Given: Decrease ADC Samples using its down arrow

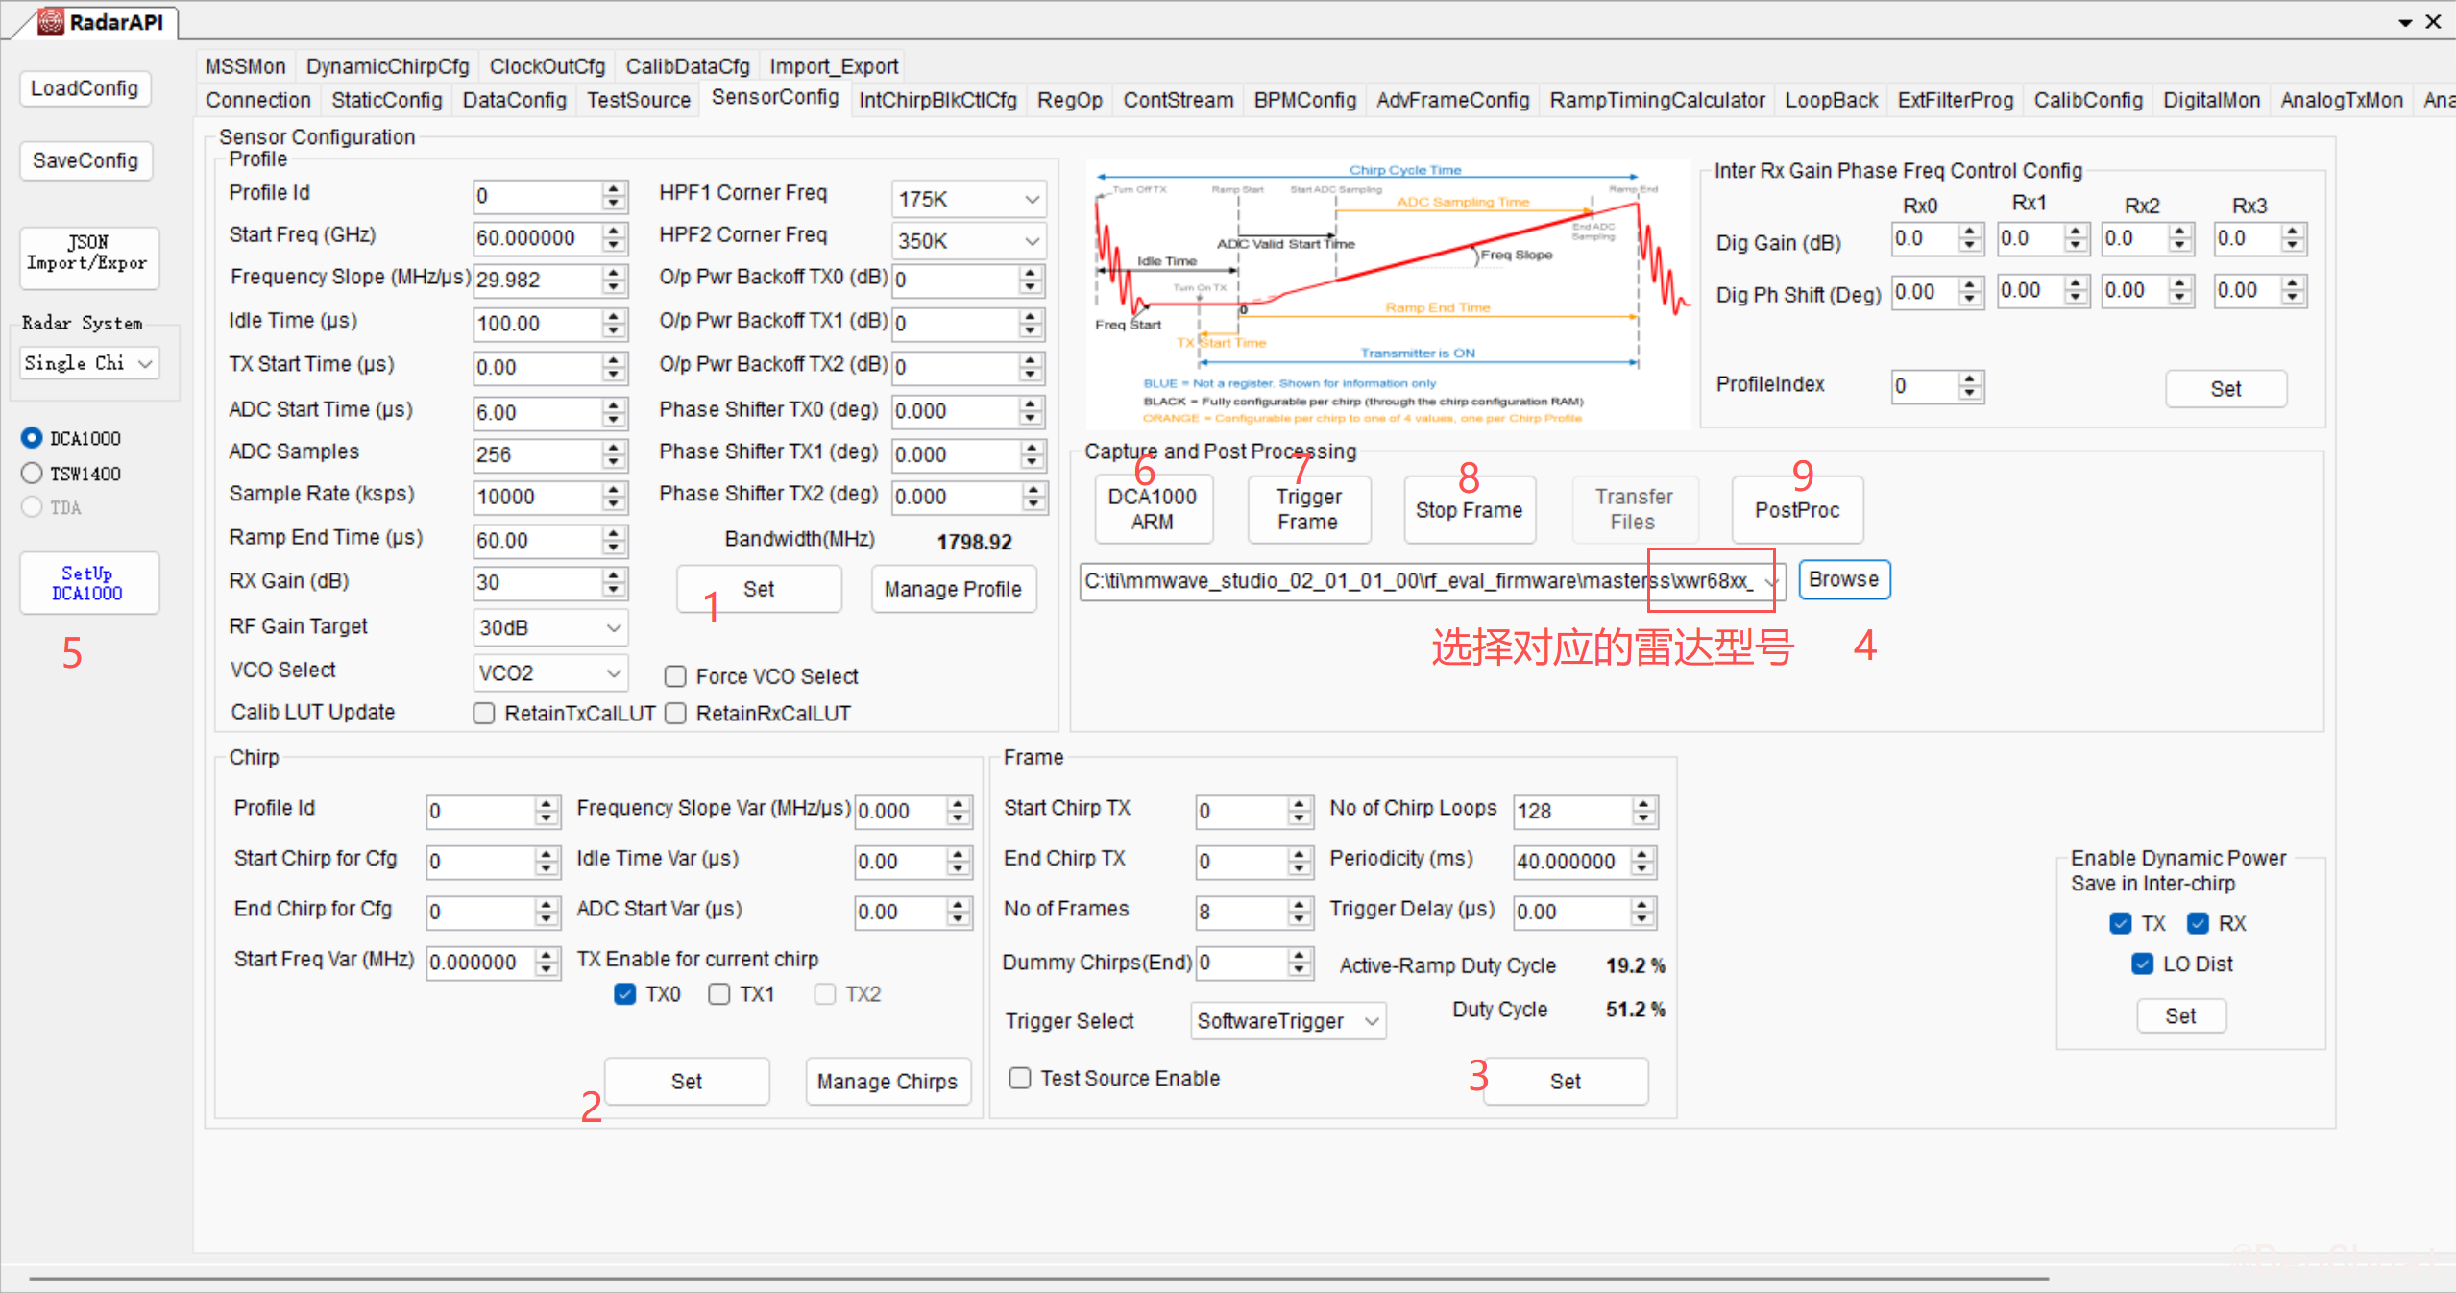Looking at the screenshot, I should [614, 461].
